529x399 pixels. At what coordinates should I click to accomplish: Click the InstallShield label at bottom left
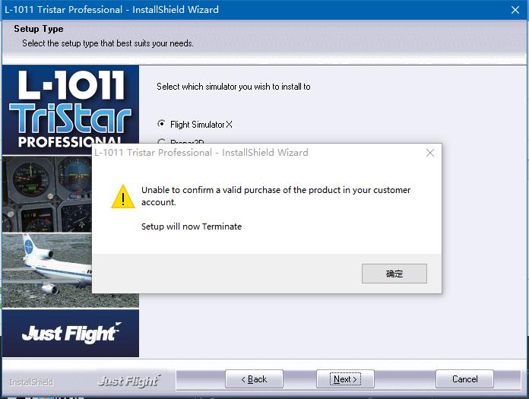(x=31, y=382)
